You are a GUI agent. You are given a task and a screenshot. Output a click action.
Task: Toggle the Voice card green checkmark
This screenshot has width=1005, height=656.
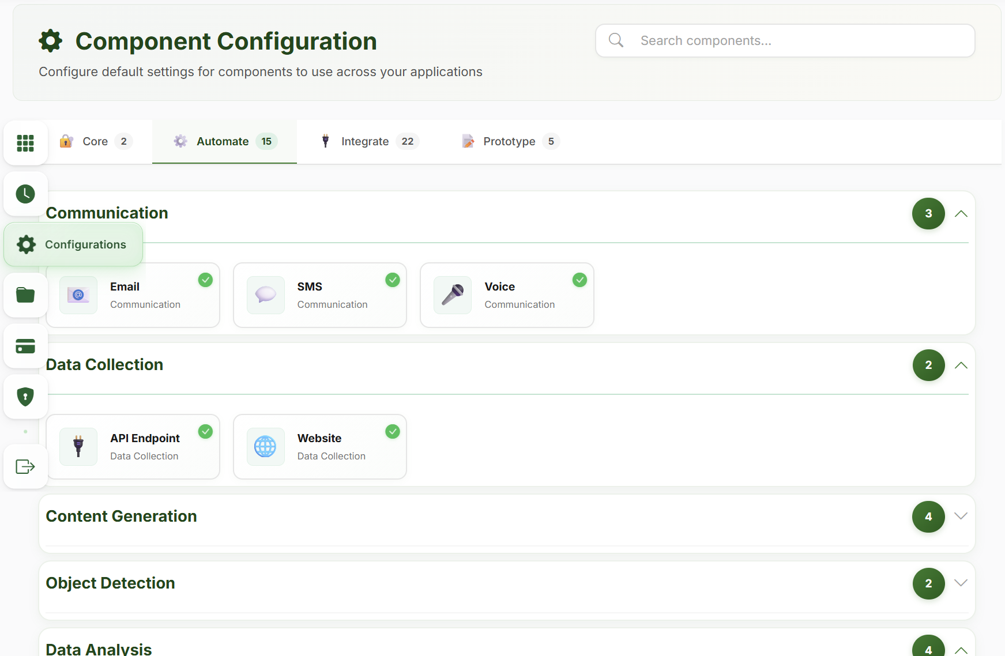coord(579,280)
